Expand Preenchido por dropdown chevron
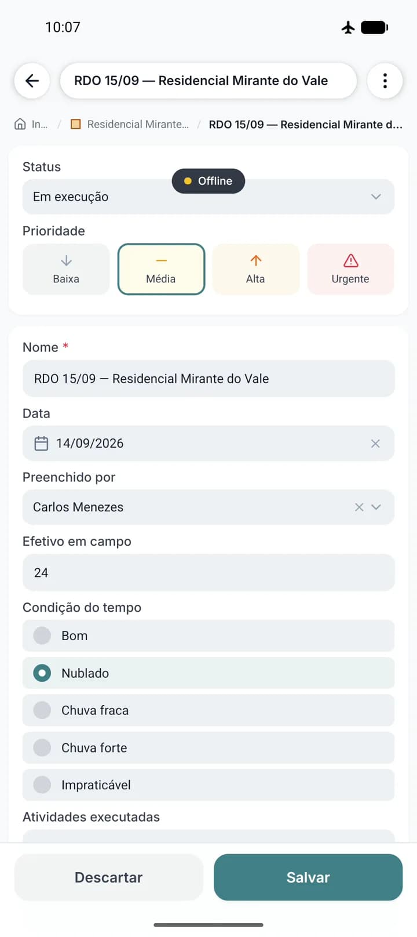 coord(376,507)
